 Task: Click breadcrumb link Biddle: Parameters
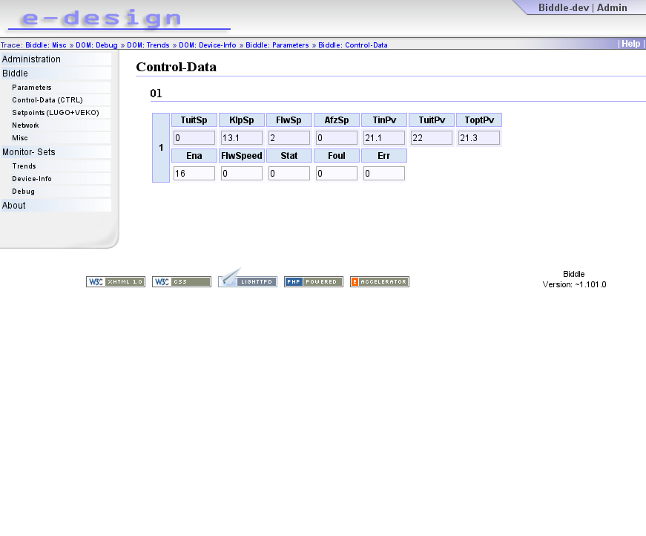click(x=277, y=45)
